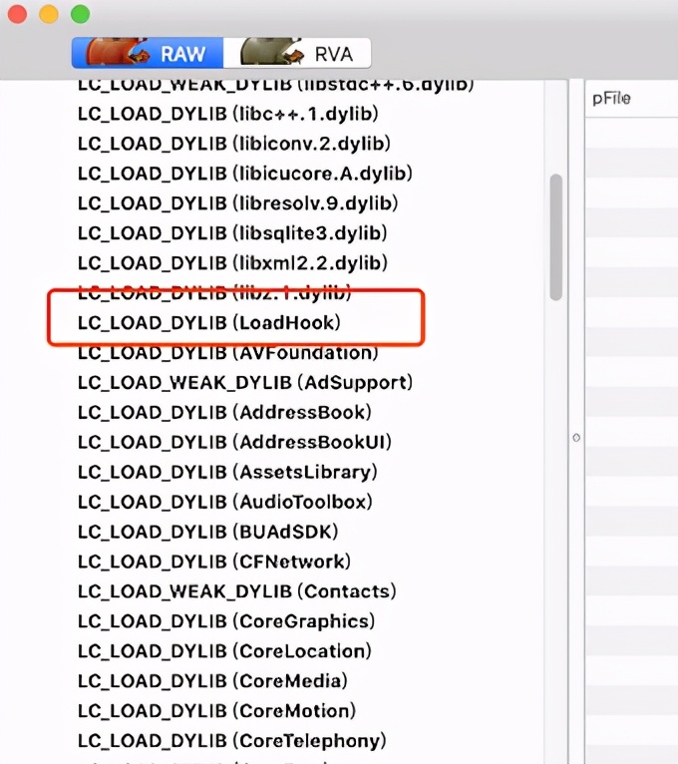
Task: Select LC_LOAD_DYLIB (CoreLocation) entry
Action: (224, 651)
